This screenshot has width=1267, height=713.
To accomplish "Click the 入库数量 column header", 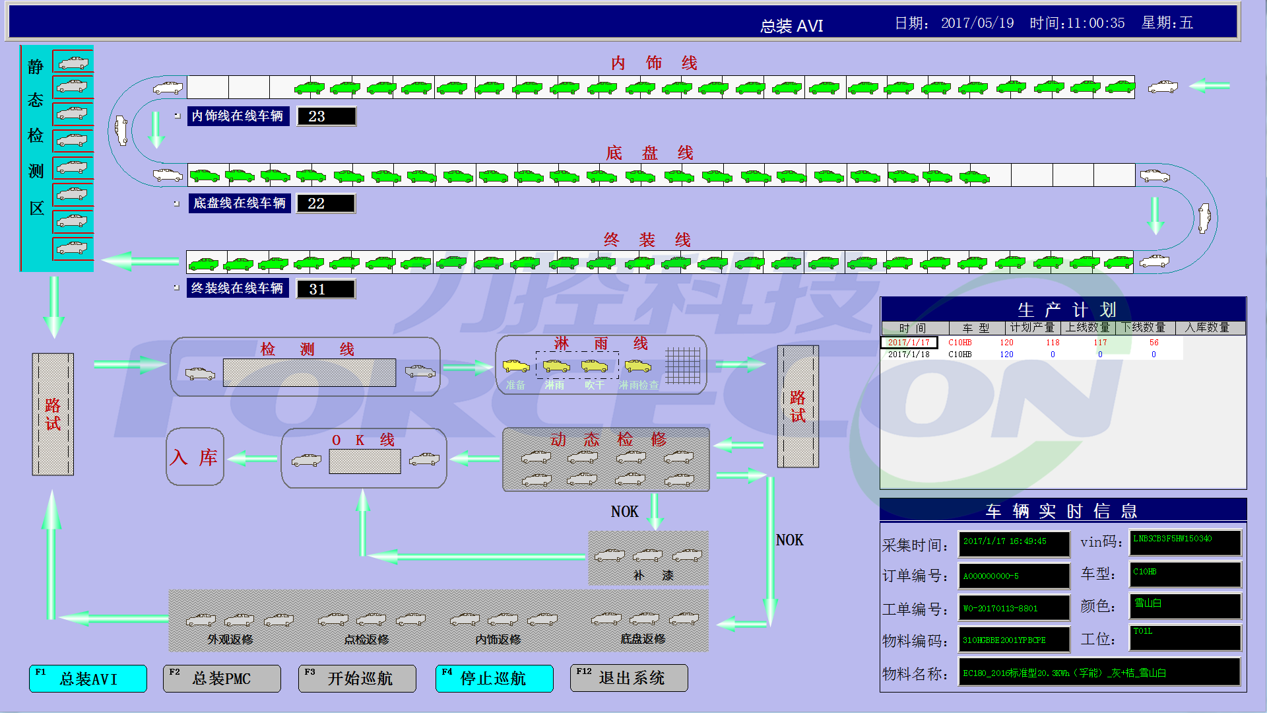I will [1207, 328].
